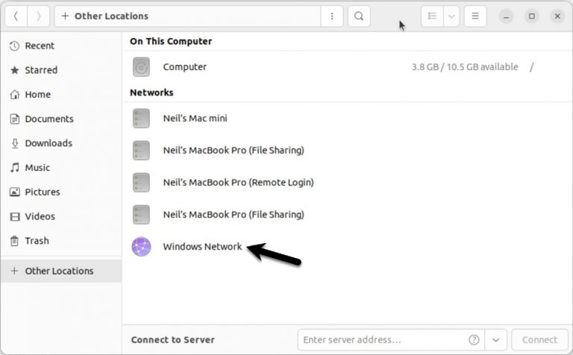Click the Windows Network globe icon
The image size is (573, 355).
pos(141,247)
